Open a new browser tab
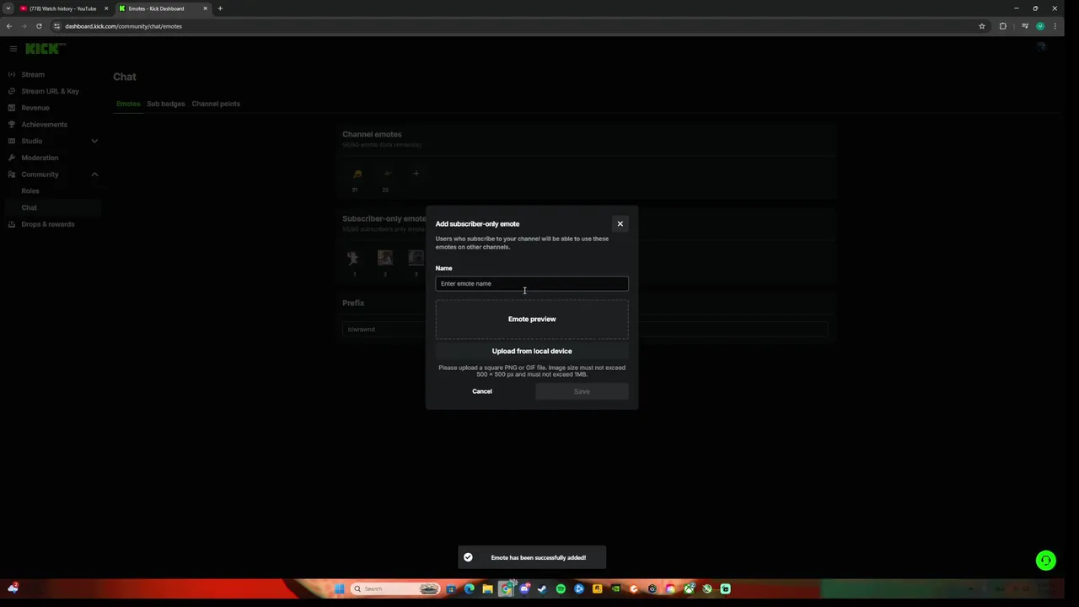1079x607 pixels. pyautogui.click(x=220, y=8)
